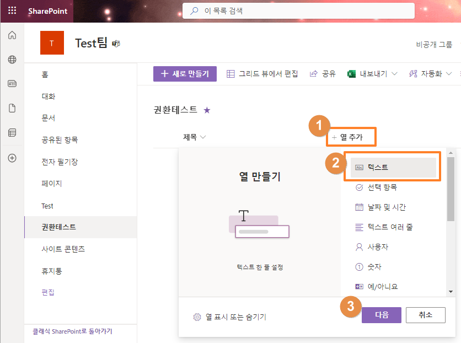461x343 pixels.
Task: Click the 비공개 그룹 label
Action: [434, 45]
